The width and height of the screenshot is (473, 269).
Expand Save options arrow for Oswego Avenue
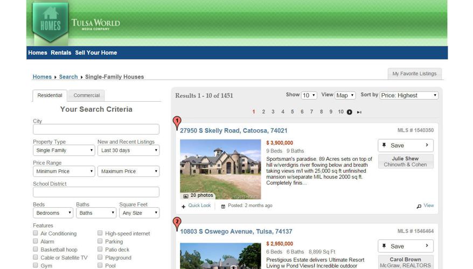(x=427, y=246)
